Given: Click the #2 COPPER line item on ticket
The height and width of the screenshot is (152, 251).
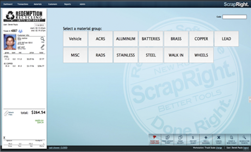Looking at the screenshot, I should (x=24, y=65).
